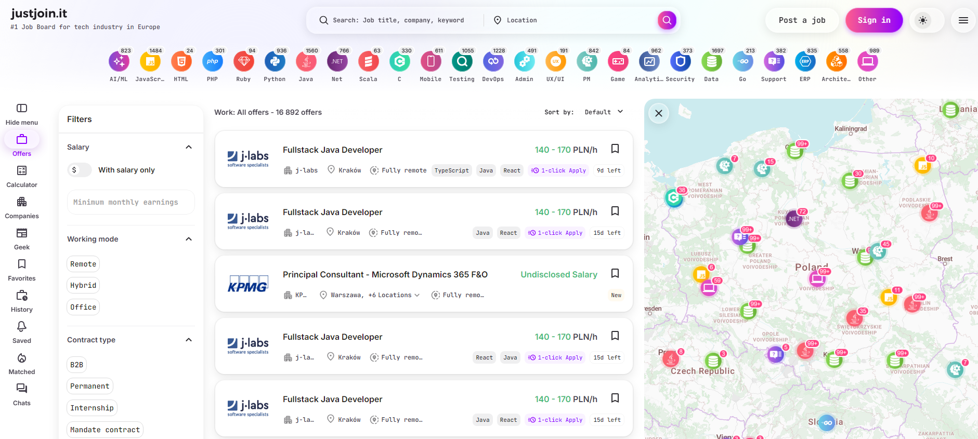Image resolution: width=978 pixels, height=439 pixels.
Task: Select the Python category icon
Action: 275,62
